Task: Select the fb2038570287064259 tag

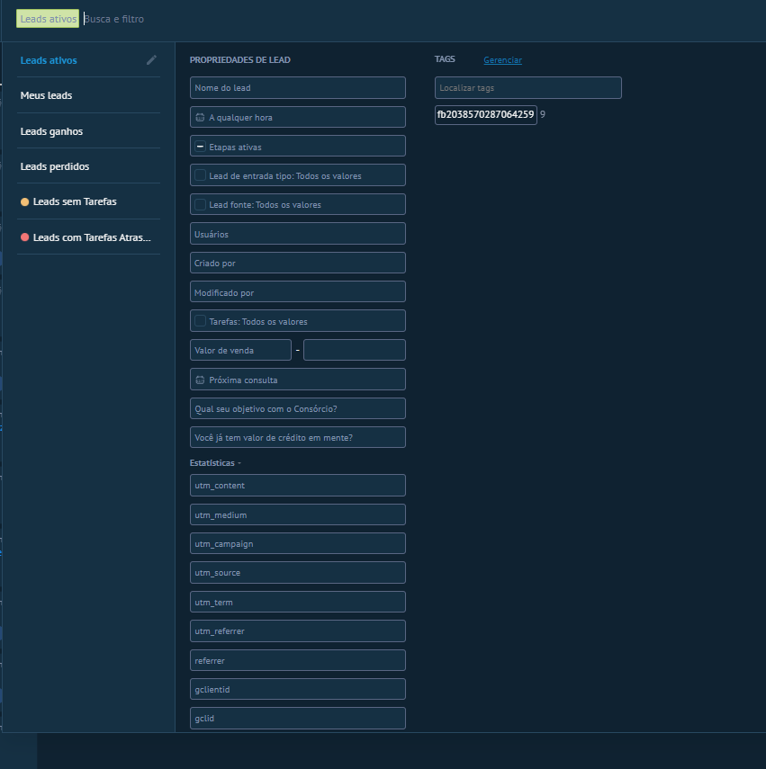Action: click(x=485, y=115)
